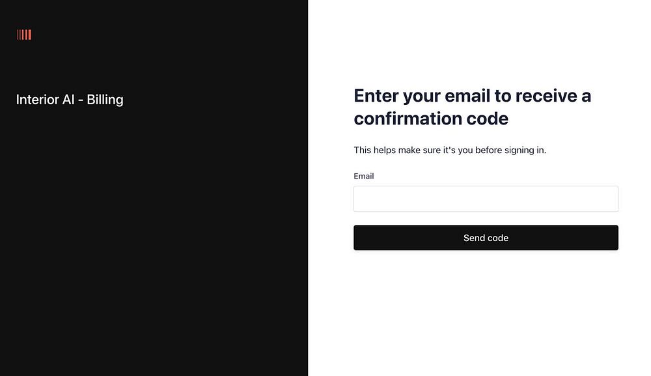Click the orange striped logo icon
The image size is (651, 376).
click(24, 35)
